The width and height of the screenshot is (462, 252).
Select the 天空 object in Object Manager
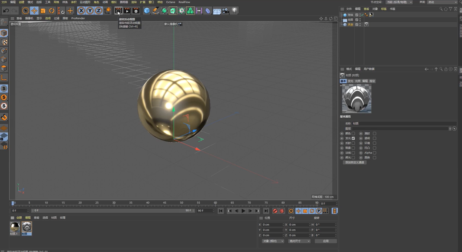350,25
